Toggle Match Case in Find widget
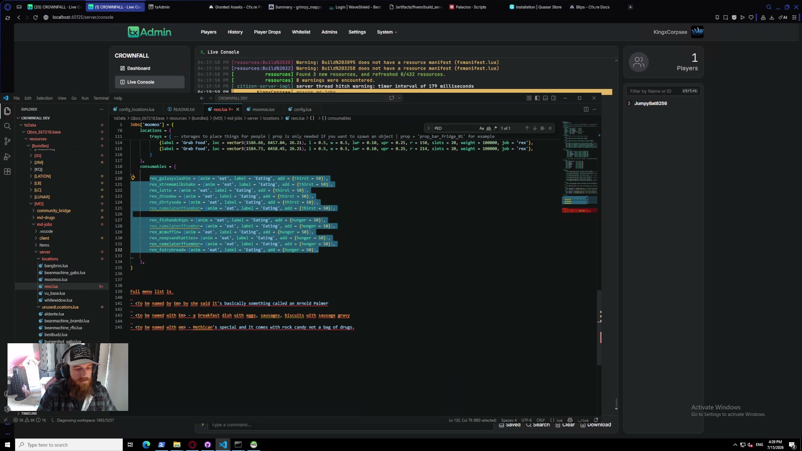The image size is (802, 451). (x=482, y=128)
